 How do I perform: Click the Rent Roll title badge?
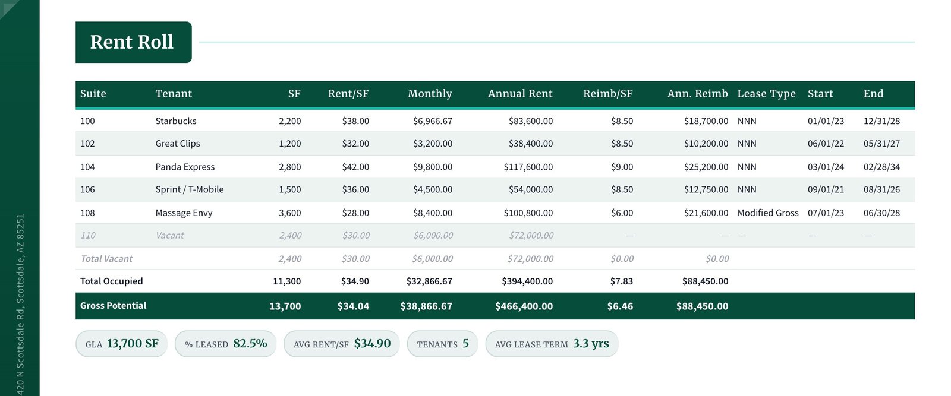tap(133, 42)
